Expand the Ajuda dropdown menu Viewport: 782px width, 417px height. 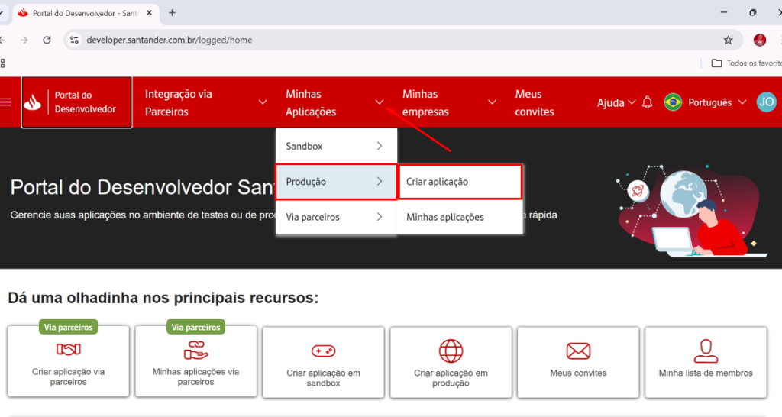tap(616, 102)
